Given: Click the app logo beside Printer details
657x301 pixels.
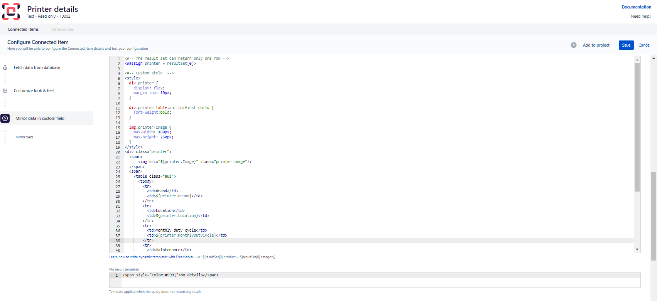Looking at the screenshot, I should pos(11,11).
